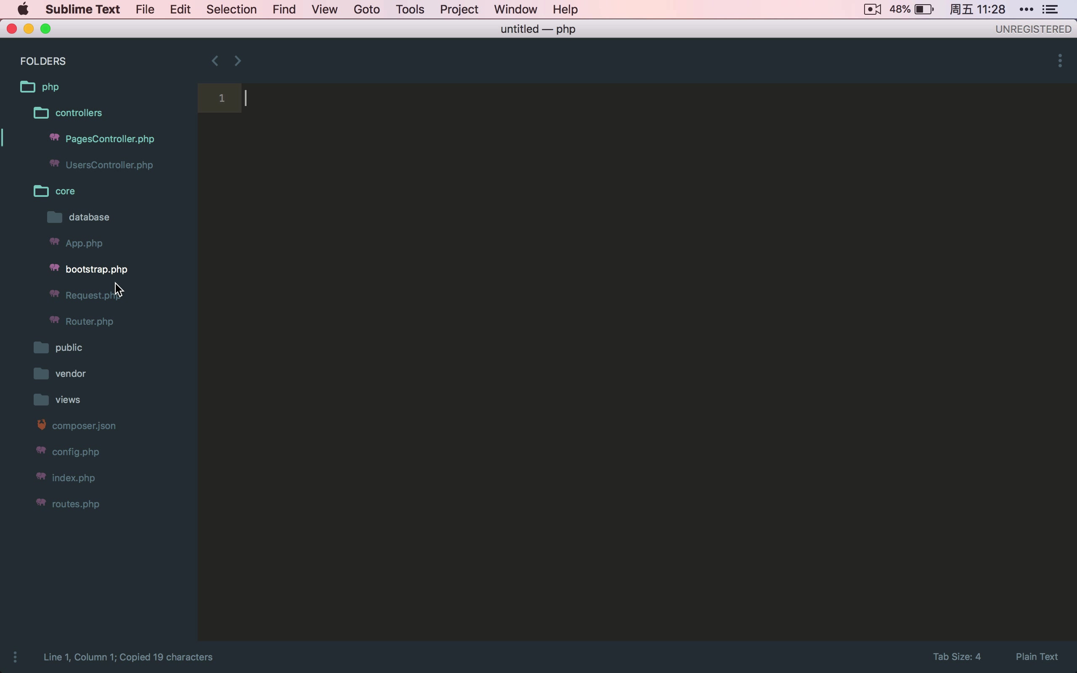Viewport: 1077px width, 673px height.
Task: Open the Goto menu
Action: click(366, 9)
